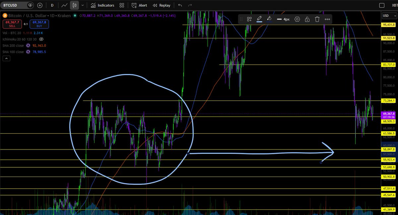Start bar Replay mode

pyautogui.click(x=162, y=5)
